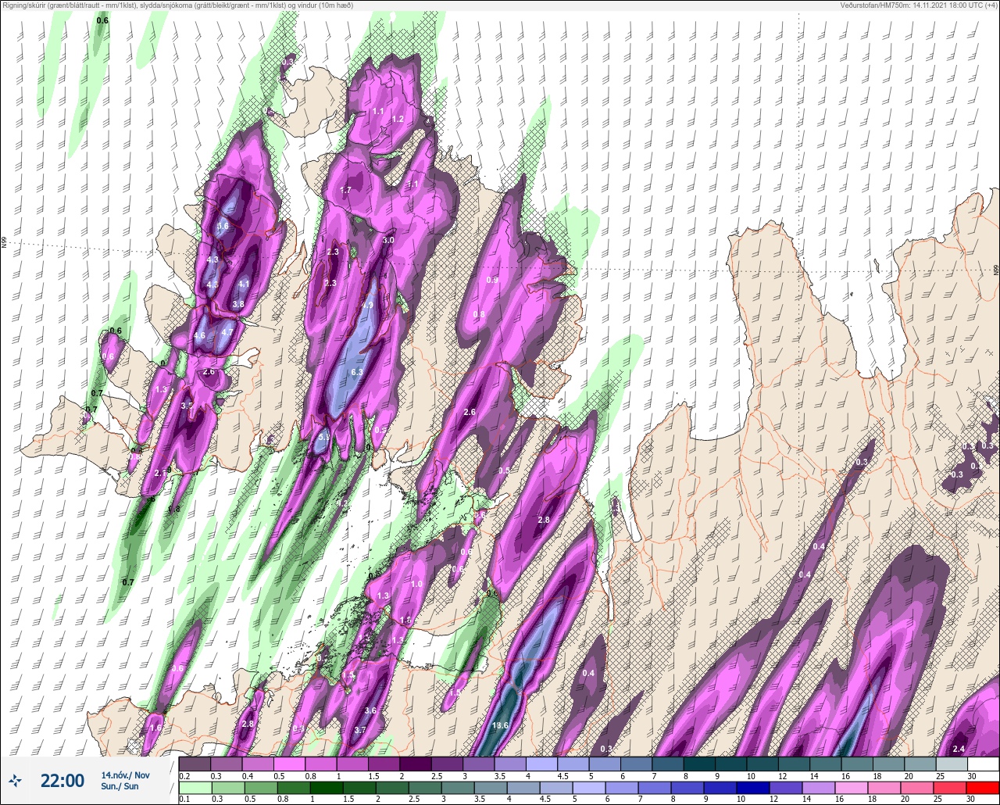The image size is (1000, 805).
Task: Click the 5.6 precipitation value on the map
Action: tap(223, 227)
